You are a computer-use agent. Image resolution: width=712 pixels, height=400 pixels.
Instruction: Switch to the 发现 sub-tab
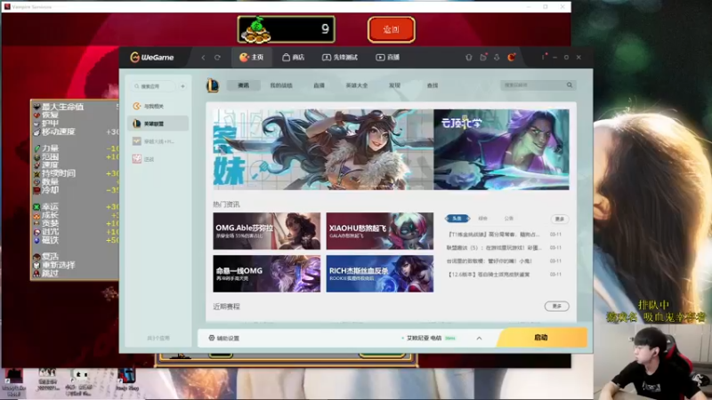click(394, 85)
